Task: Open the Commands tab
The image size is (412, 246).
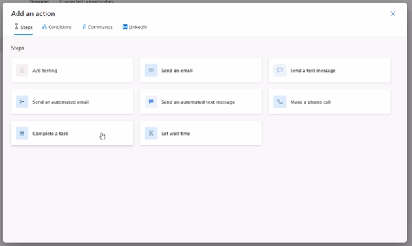Action: pyautogui.click(x=97, y=27)
